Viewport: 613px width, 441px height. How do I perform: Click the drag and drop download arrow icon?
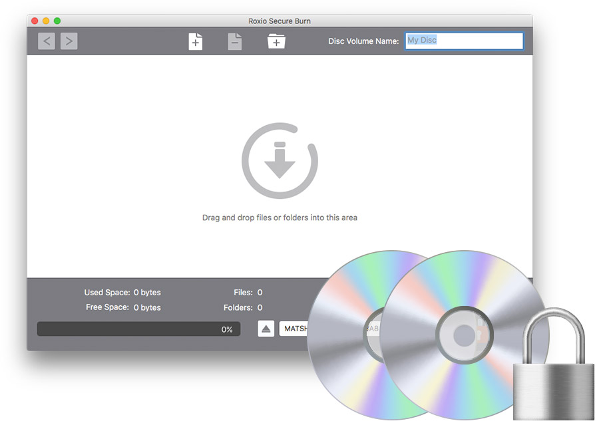click(280, 160)
